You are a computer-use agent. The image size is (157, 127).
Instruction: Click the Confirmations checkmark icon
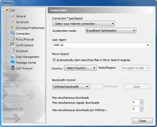pyautogui.click(x=12, y=45)
